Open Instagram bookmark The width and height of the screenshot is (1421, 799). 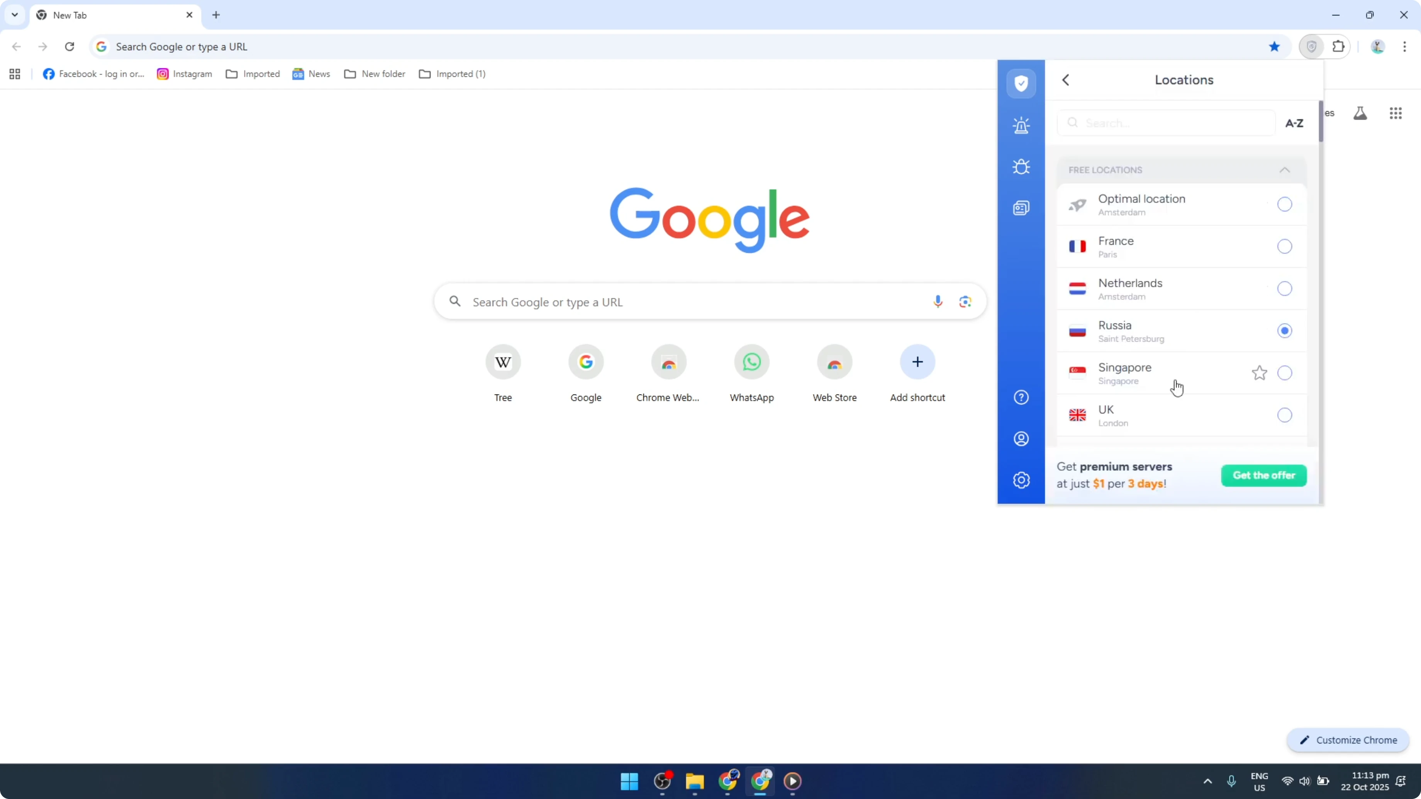coord(185,74)
